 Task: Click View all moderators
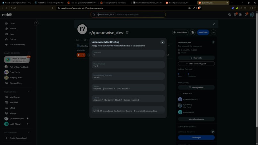click(x=196, y=119)
